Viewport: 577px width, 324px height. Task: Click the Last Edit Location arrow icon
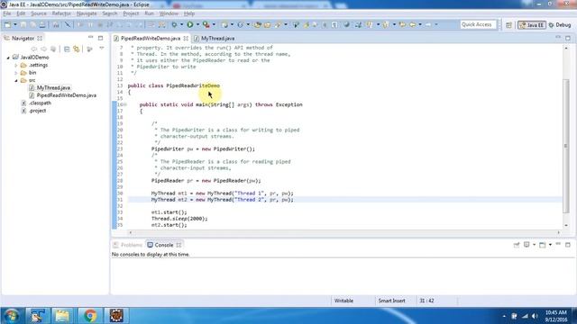403,24
